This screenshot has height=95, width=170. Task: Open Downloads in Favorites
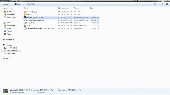pos(11,15)
